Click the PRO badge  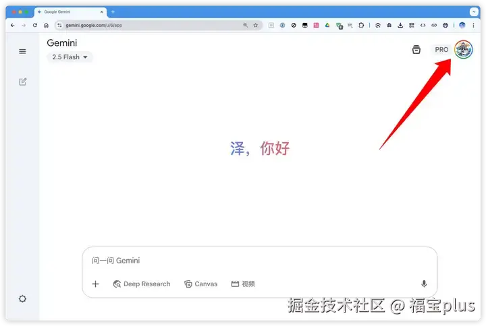pyautogui.click(x=441, y=49)
